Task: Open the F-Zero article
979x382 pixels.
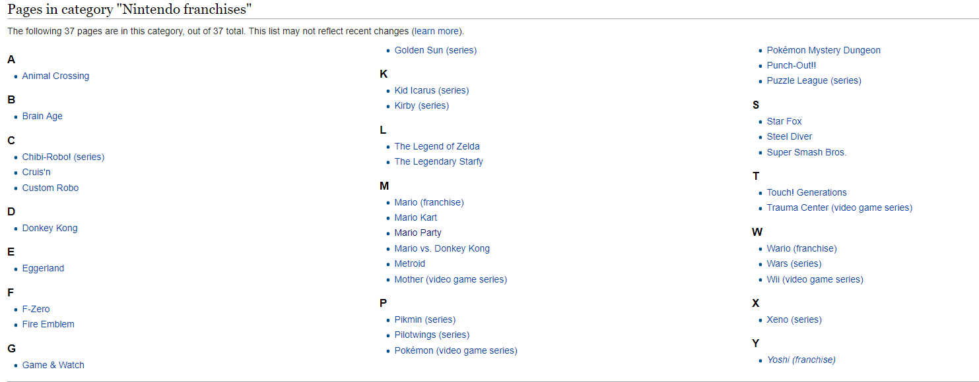Action: (36, 309)
